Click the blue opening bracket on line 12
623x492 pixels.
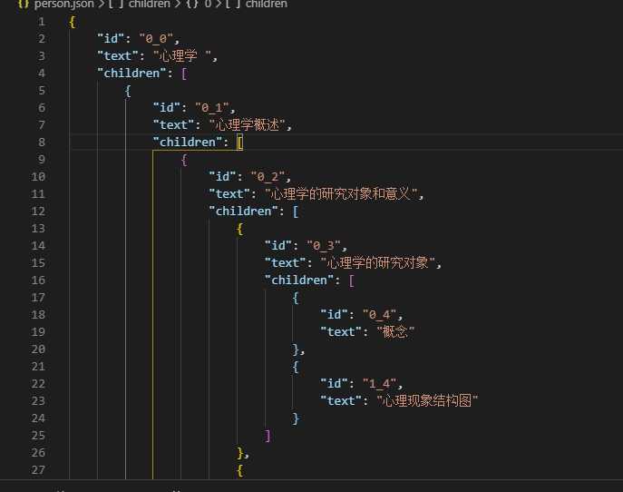pyautogui.click(x=296, y=212)
